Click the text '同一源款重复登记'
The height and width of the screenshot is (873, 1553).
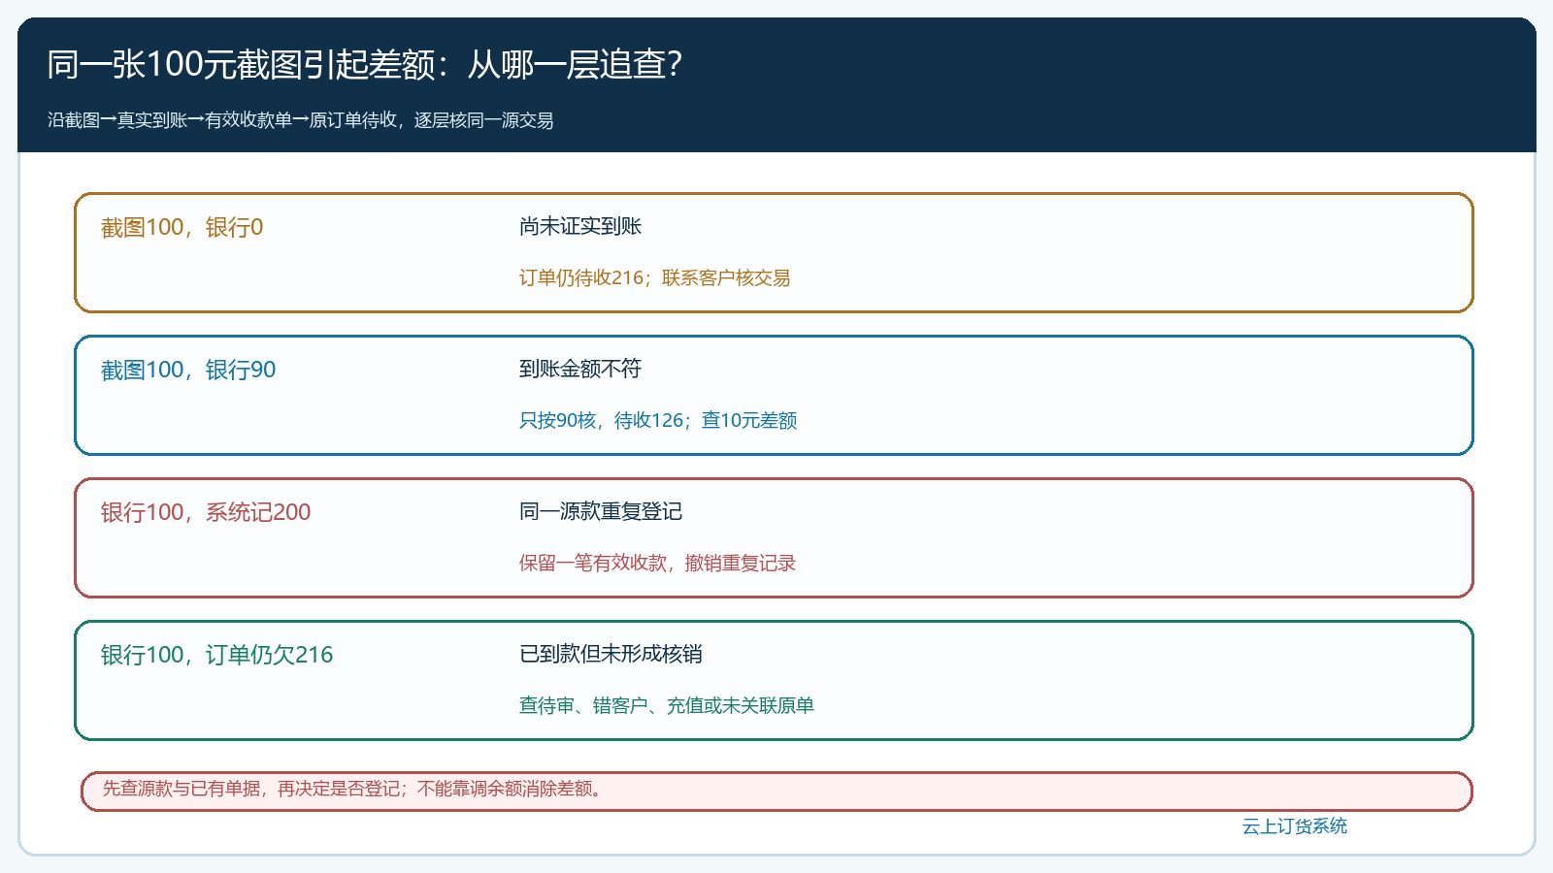click(x=601, y=511)
